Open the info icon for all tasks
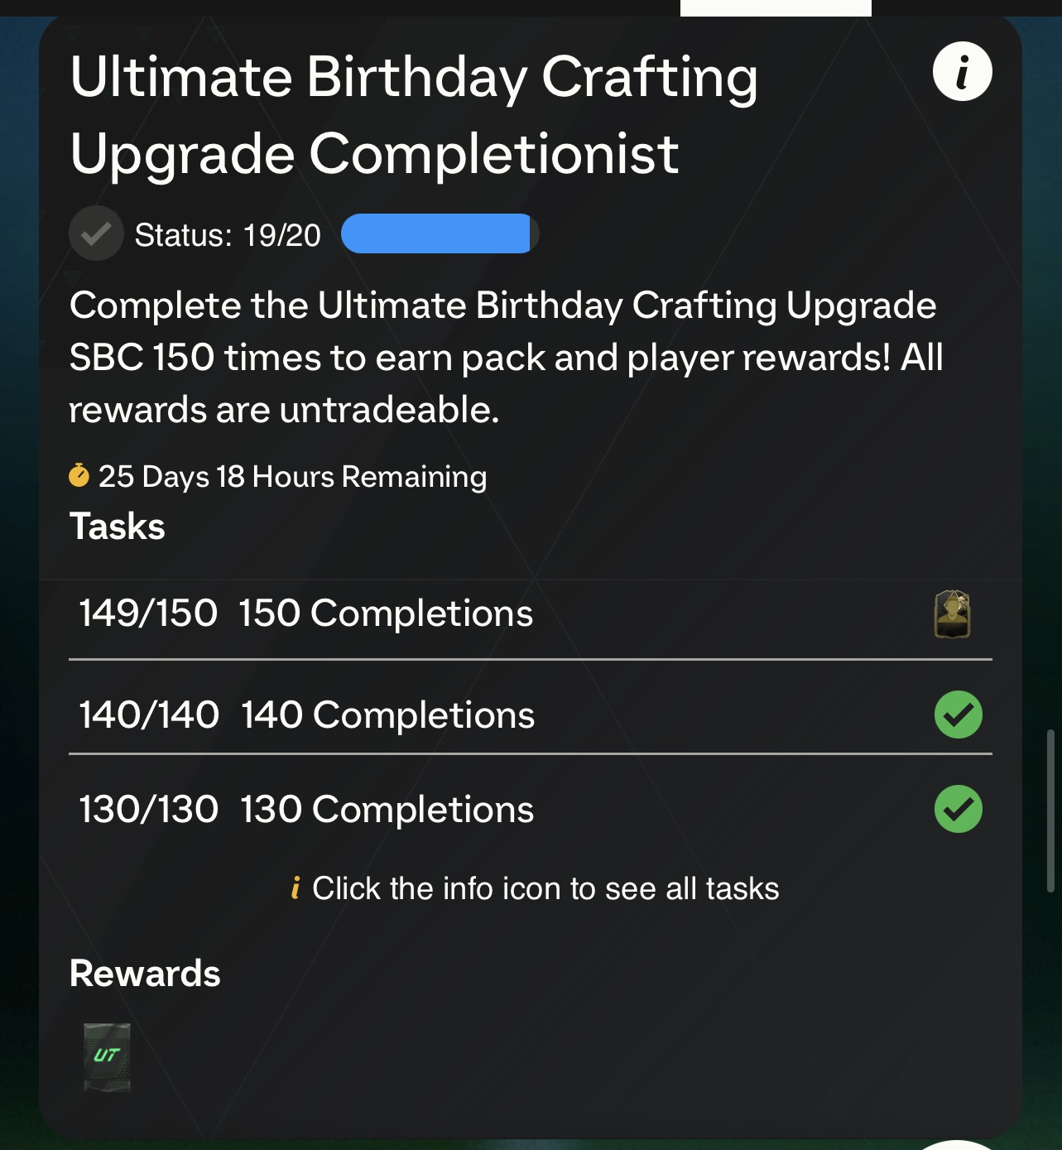Viewport: 1062px width, 1150px height. [x=962, y=72]
